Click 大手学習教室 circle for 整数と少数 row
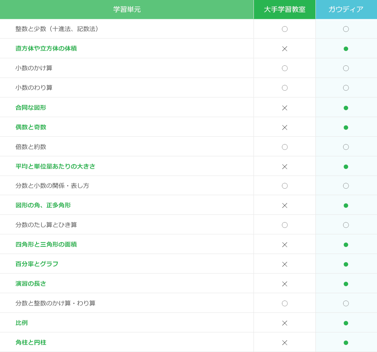This screenshot has width=377, height=352. point(285,29)
